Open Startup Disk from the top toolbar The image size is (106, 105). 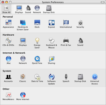[49, 9]
